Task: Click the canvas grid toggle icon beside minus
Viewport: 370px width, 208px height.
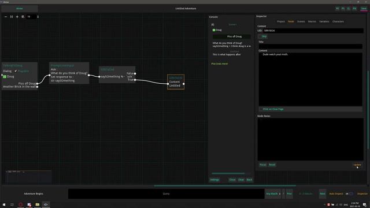Action: tap(12, 17)
